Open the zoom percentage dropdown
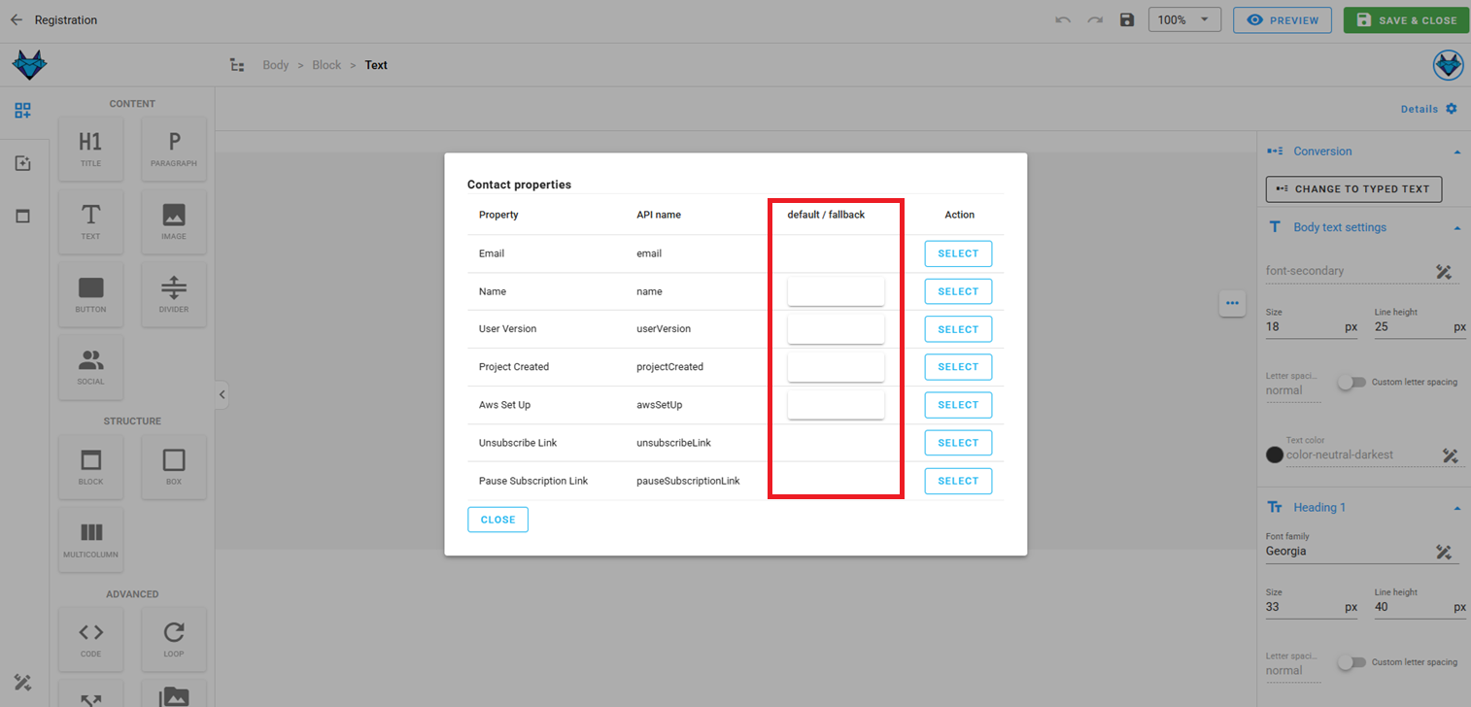The image size is (1471, 707). tap(1184, 19)
